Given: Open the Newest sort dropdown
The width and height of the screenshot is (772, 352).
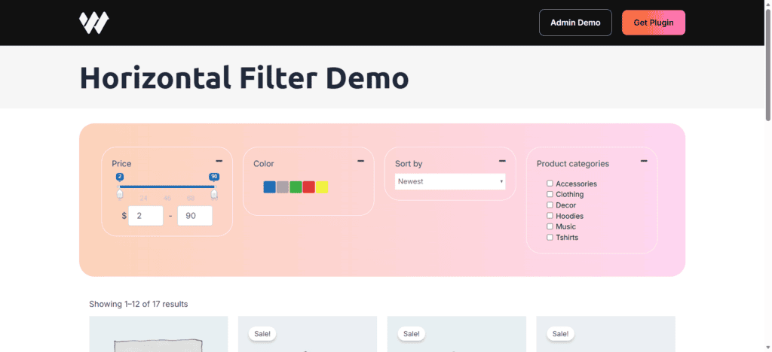Looking at the screenshot, I should [450, 182].
